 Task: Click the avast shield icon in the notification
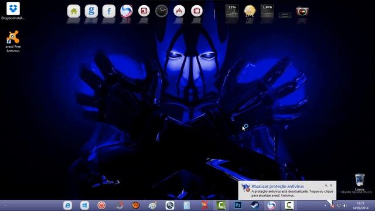(x=246, y=188)
